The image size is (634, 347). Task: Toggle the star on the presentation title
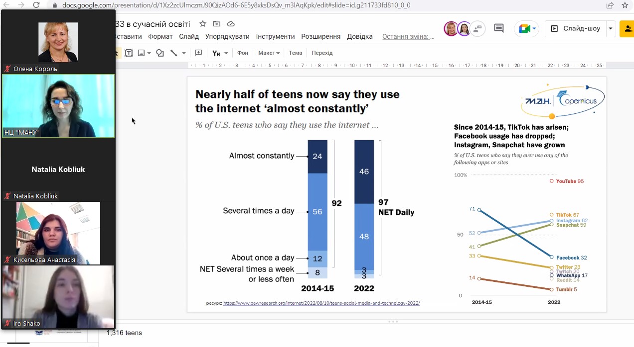(x=202, y=24)
